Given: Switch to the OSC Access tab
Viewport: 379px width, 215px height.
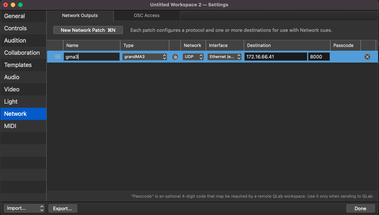Looking at the screenshot, I should [147, 16].
